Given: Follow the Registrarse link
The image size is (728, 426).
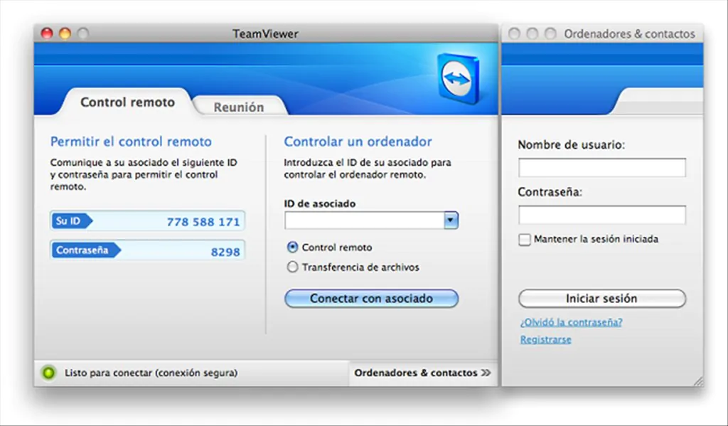Looking at the screenshot, I should click(545, 340).
